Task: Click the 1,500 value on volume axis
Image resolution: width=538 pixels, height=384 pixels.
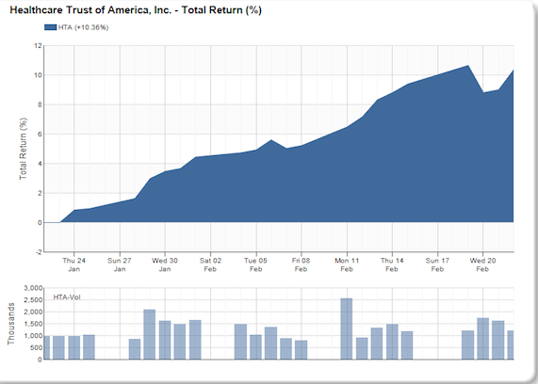Action: [33, 324]
